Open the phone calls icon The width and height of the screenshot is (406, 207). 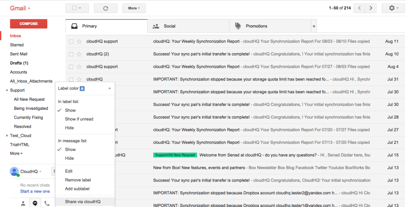[47, 203]
